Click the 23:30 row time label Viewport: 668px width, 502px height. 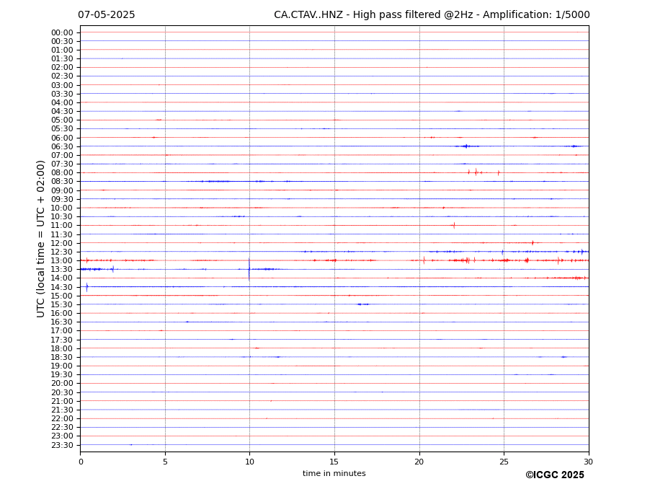pyautogui.click(x=62, y=445)
